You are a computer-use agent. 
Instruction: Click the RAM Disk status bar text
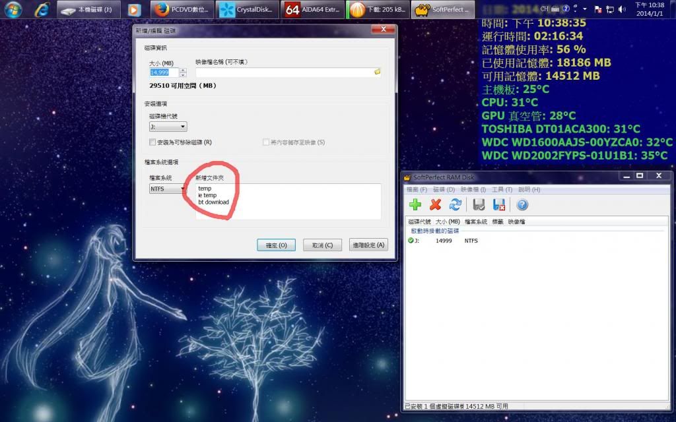click(x=456, y=406)
